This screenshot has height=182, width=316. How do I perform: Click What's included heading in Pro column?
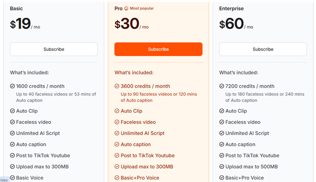pyautogui.click(x=134, y=72)
